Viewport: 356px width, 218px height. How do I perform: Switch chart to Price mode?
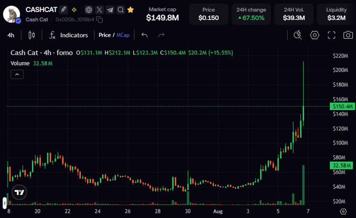coord(105,35)
